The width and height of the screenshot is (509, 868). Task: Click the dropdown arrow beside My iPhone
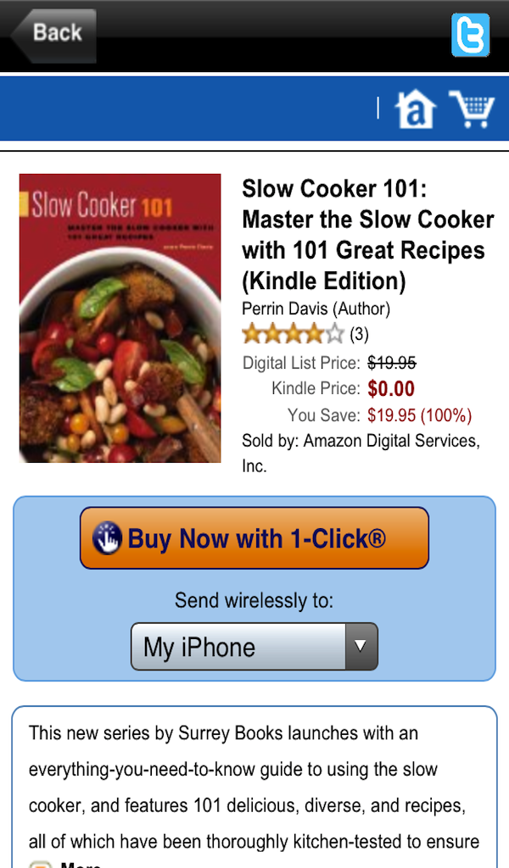[361, 647]
